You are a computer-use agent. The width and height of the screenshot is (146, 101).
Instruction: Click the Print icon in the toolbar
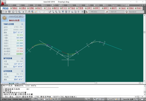click(13, 12)
